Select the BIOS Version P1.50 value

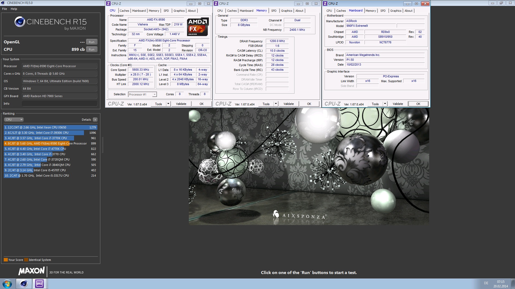[385, 60]
